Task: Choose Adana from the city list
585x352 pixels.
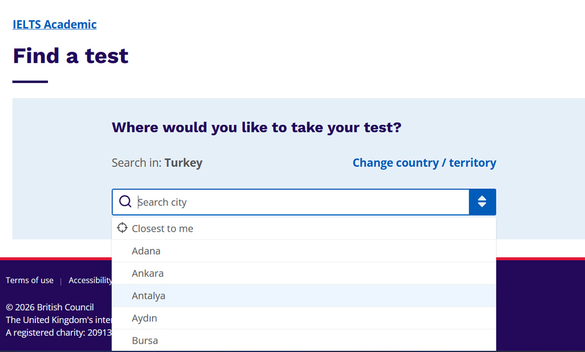Action: pos(146,251)
